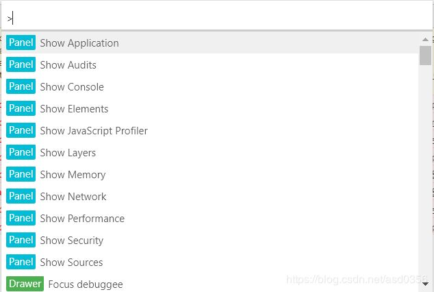Select the Show Application command
Image resolution: width=434 pixels, height=292 pixels.
pos(210,42)
